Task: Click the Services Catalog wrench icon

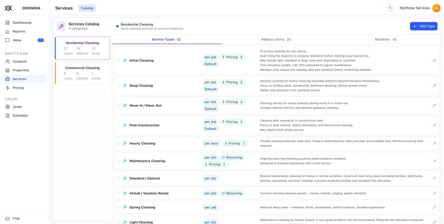Action: click(61, 26)
